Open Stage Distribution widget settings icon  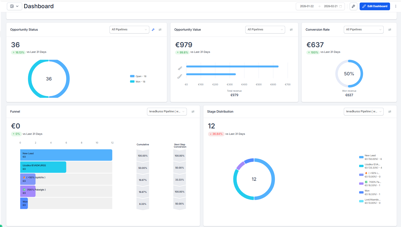(390, 112)
